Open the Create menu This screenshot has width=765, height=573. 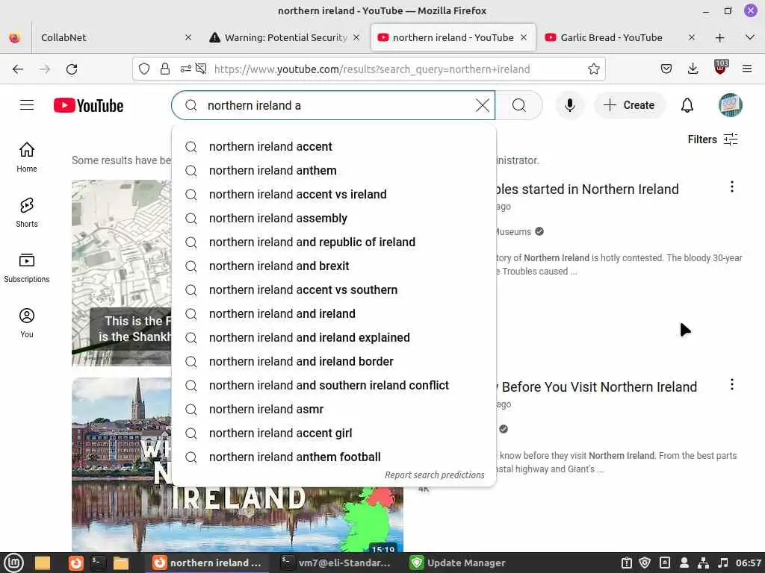tap(629, 105)
